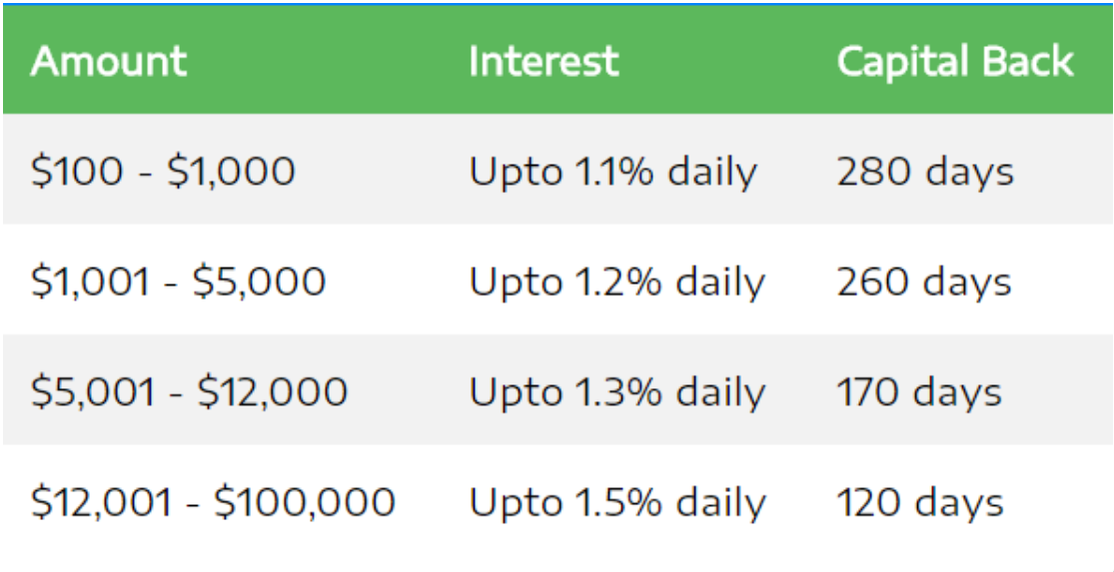The width and height of the screenshot is (1114, 572).
Task: Click the Amount column header
Action: (108, 62)
